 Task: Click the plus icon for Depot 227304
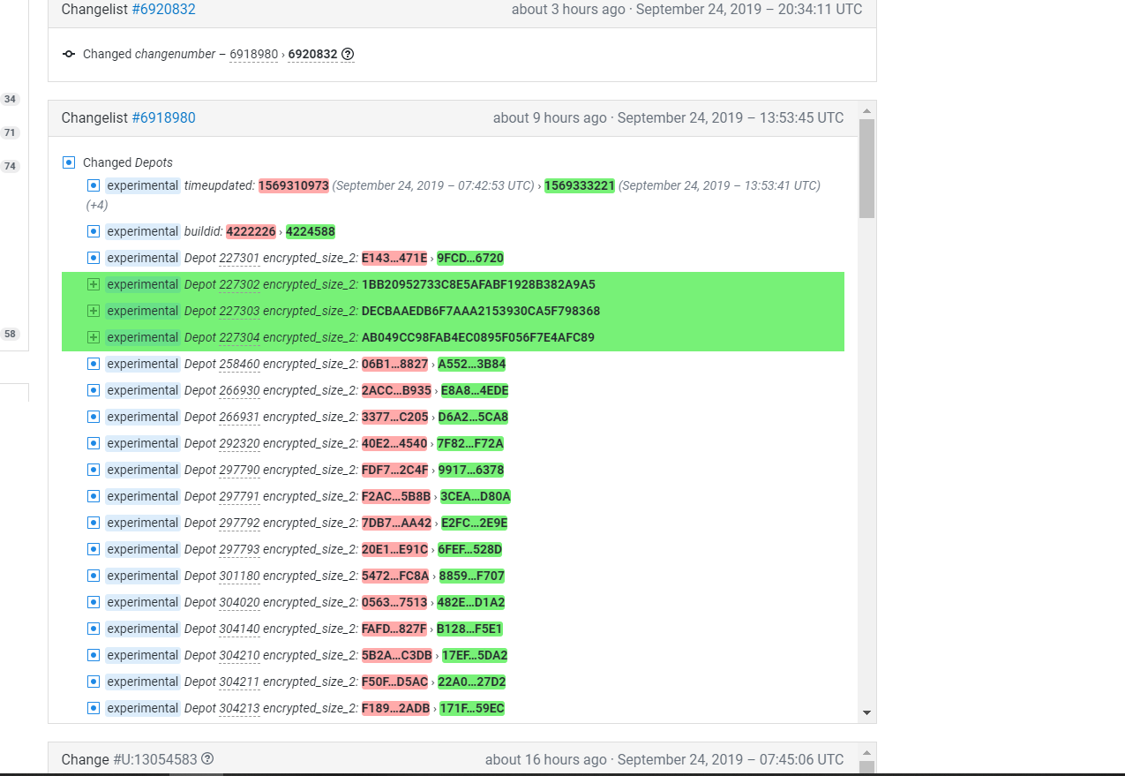tap(94, 337)
